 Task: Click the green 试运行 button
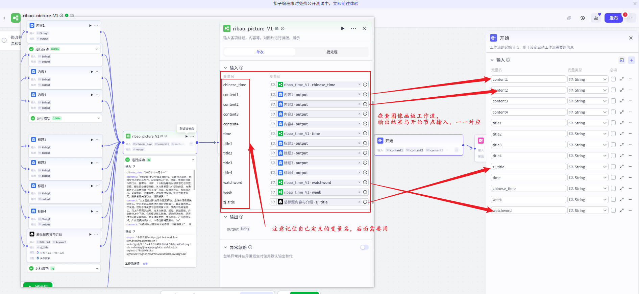point(38,285)
